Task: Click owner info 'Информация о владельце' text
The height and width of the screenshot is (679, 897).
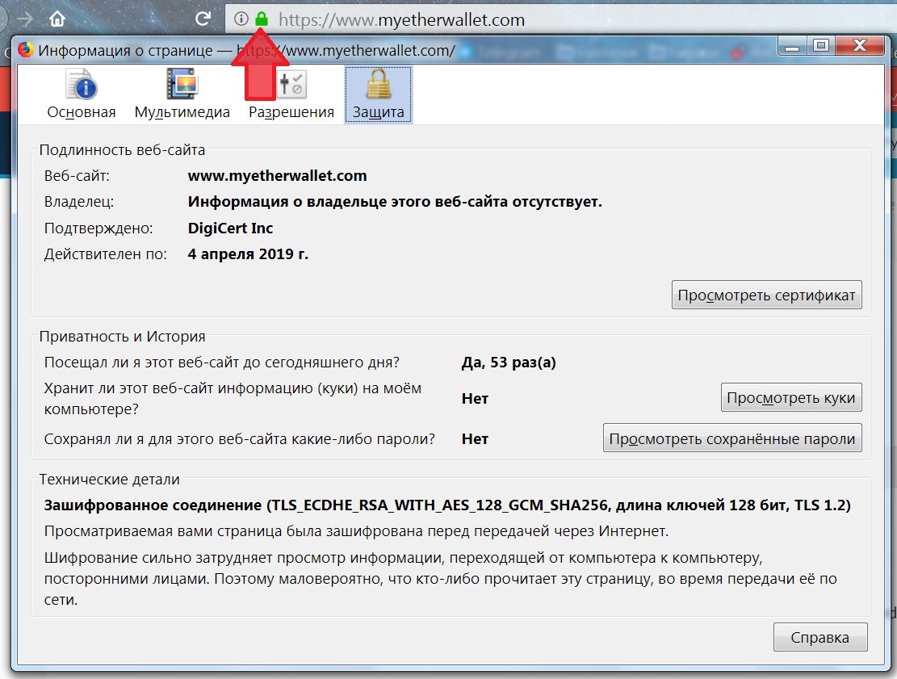Action: [395, 201]
